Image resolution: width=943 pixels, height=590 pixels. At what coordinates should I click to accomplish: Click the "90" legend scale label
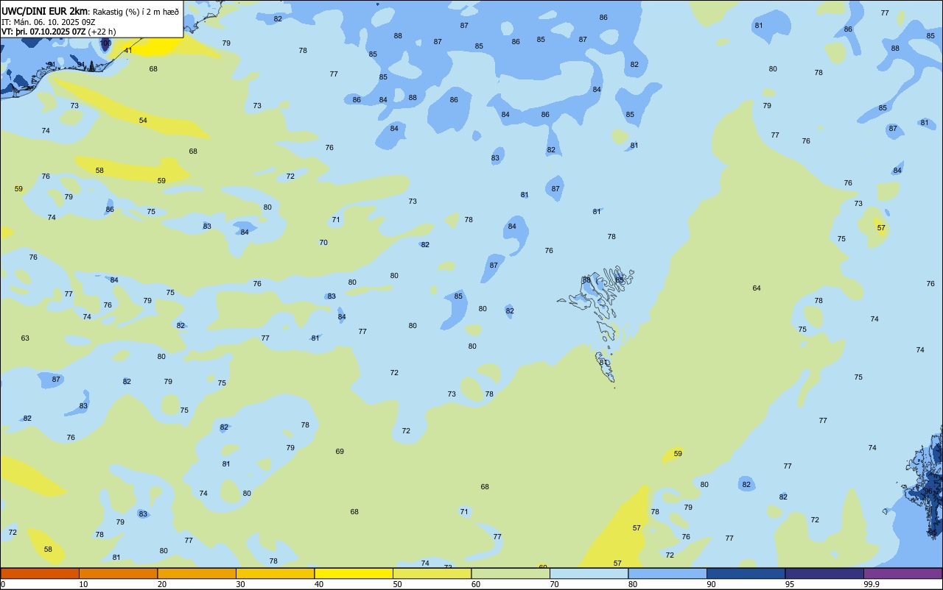(711, 584)
